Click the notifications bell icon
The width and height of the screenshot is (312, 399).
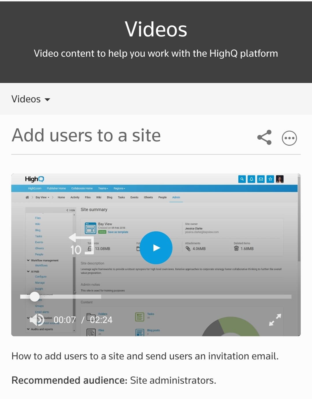coord(251,179)
